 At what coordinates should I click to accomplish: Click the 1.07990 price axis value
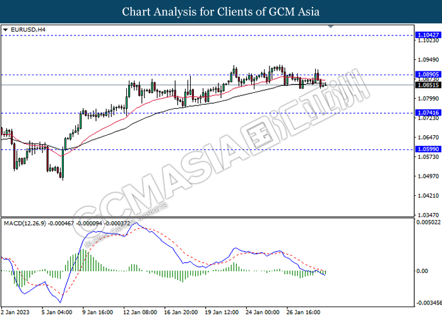[428, 99]
